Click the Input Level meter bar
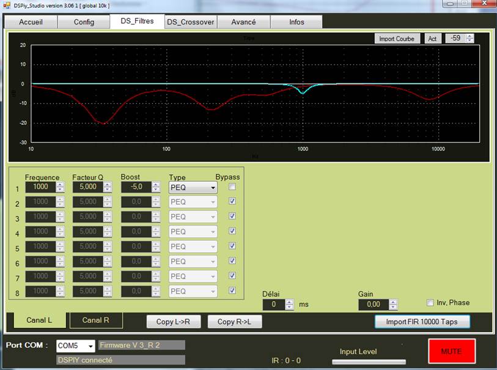Viewport: 497px width, 370px height. point(369,362)
